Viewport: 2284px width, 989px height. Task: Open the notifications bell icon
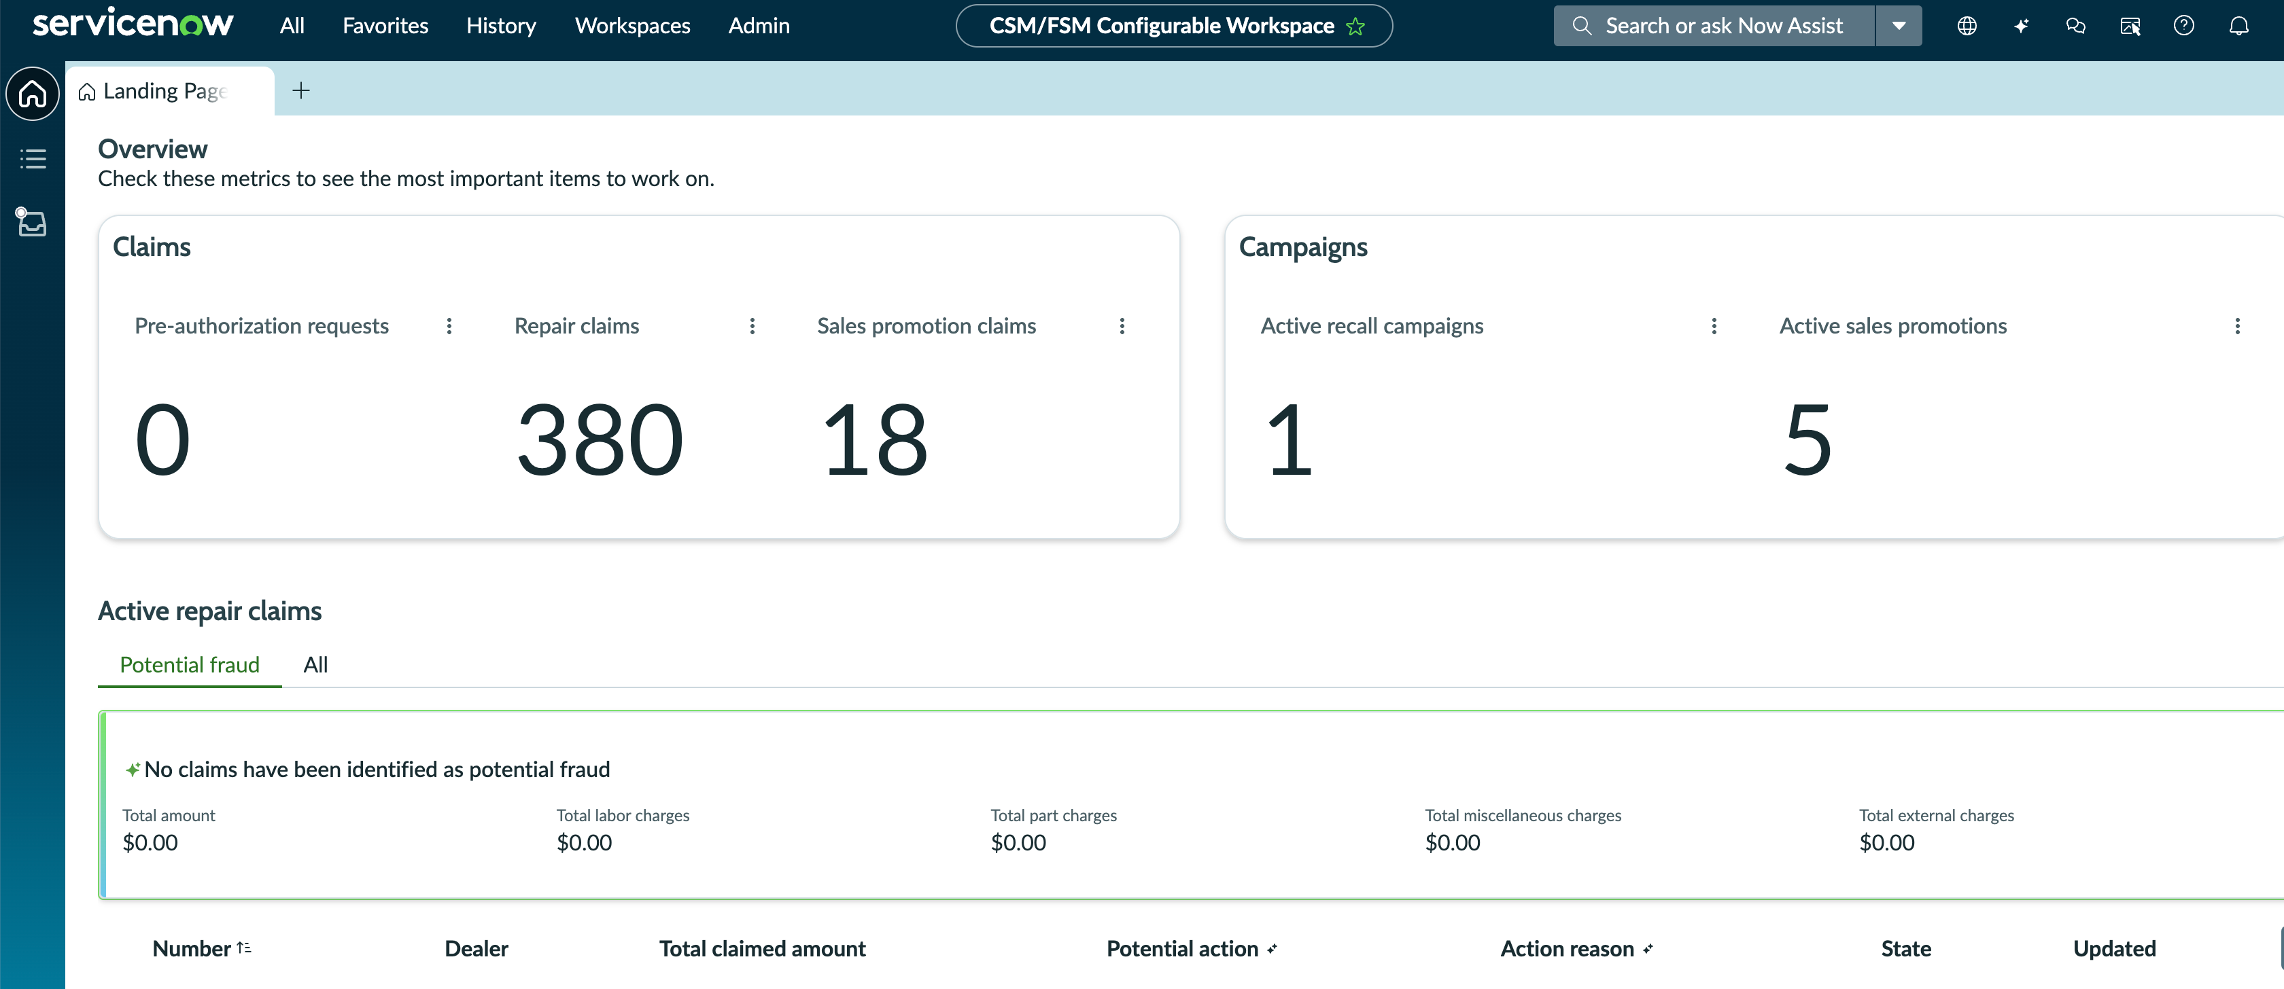click(x=2238, y=26)
